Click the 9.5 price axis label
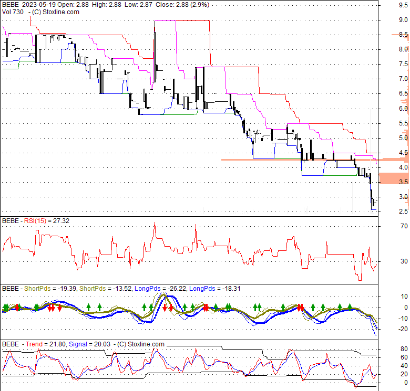410x391 pixels. 403,5
